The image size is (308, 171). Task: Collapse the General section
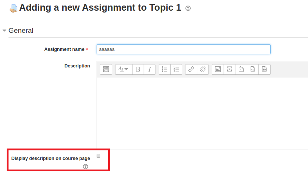coord(4,31)
